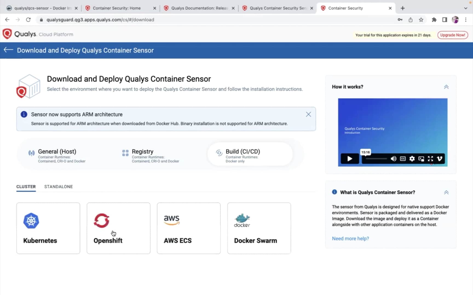Select the Kubernetes deployment tile
Screen dimensions: 473x295
pyautogui.click(x=48, y=228)
